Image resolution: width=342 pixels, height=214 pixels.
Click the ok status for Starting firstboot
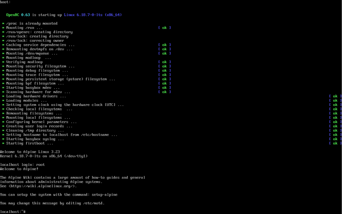335,143
